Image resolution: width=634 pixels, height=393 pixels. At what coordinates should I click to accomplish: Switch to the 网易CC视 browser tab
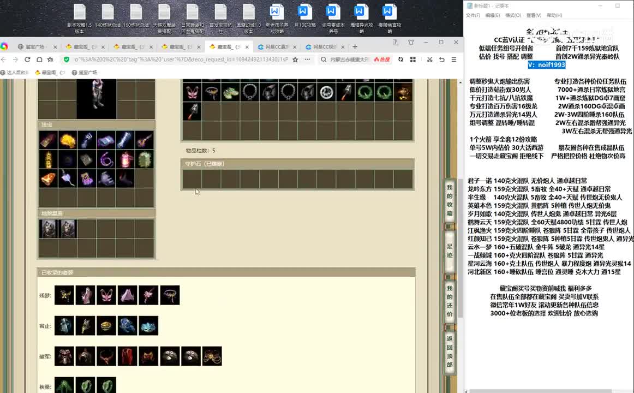[x=326, y=47]
